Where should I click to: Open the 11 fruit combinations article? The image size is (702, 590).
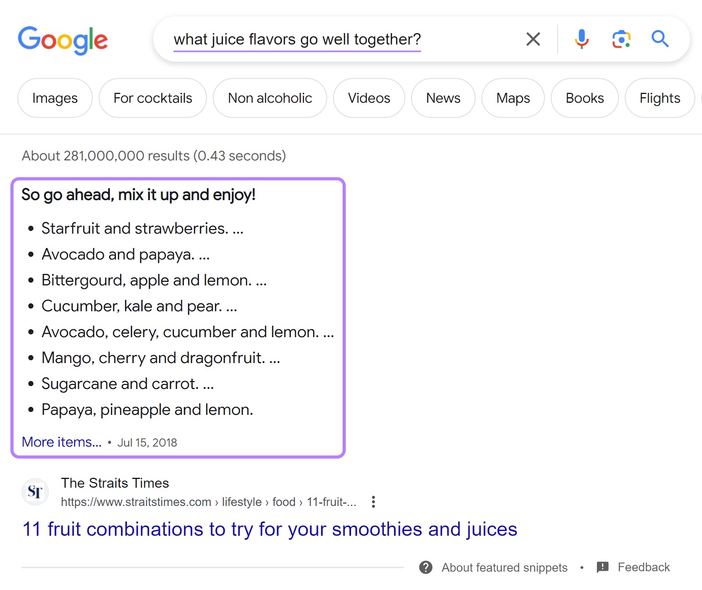click(269, 529)
